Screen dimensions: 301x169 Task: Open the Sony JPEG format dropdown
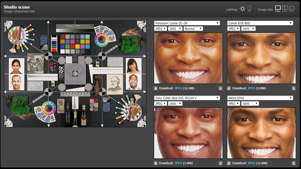(x=160, y=103)
